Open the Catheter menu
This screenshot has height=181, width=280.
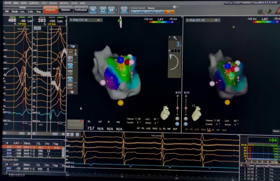pos(34,3)
